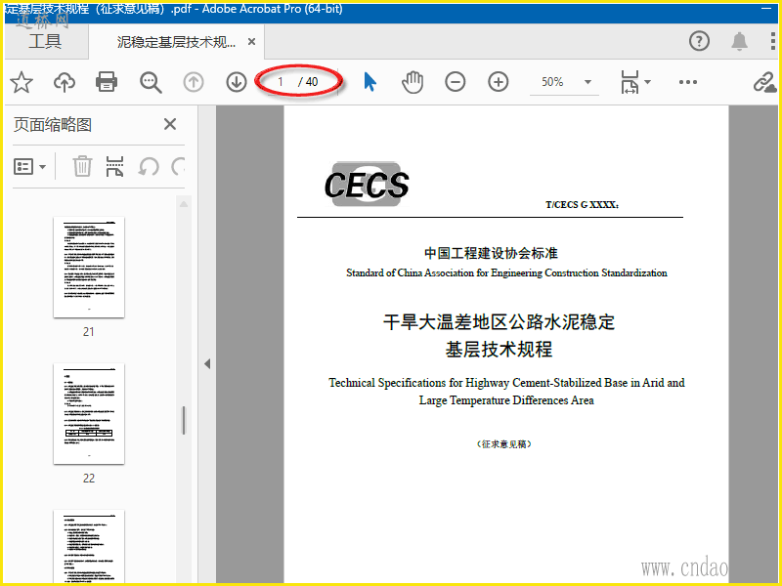Image resolution: width=782 pixels, height=586 pixels.
Task: Activate the hand pan tool
Action: pyautogui.click(x=413, y=82)
